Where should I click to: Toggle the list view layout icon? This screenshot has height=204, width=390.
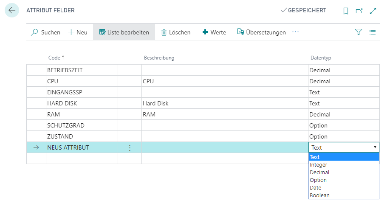coord(372,32)
